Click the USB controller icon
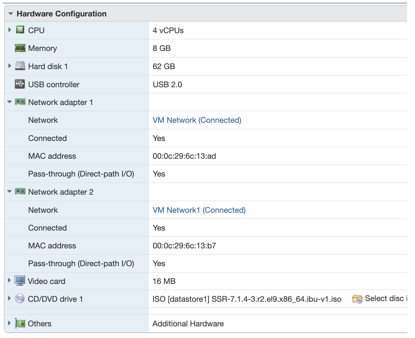The height and width of the screenshot is (338, 415). [20, 84]
